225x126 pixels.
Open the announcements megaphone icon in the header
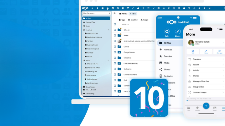209,8
